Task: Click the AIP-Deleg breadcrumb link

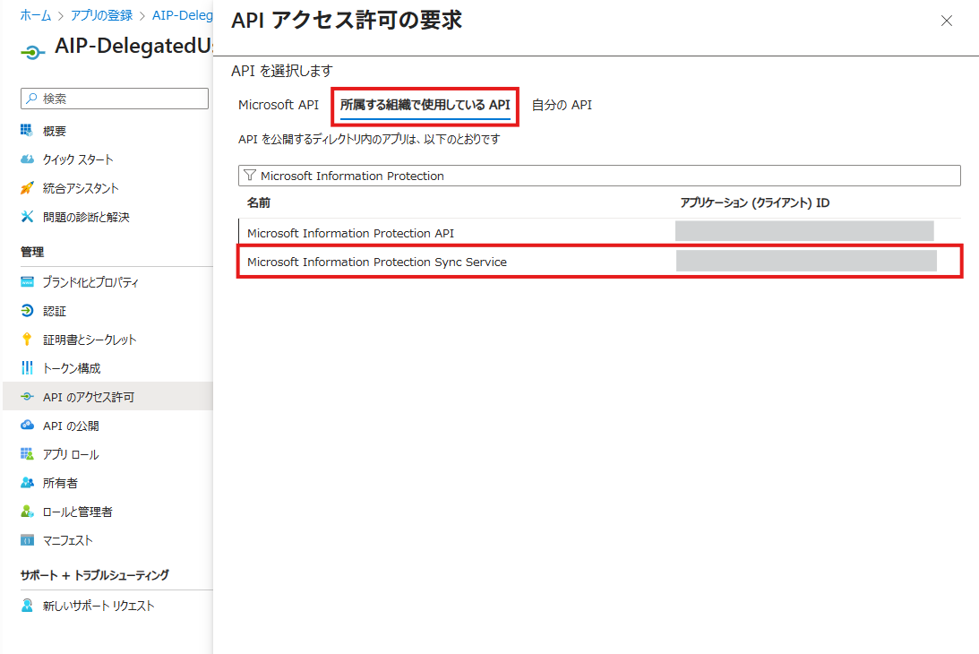Action: point(183,15)
